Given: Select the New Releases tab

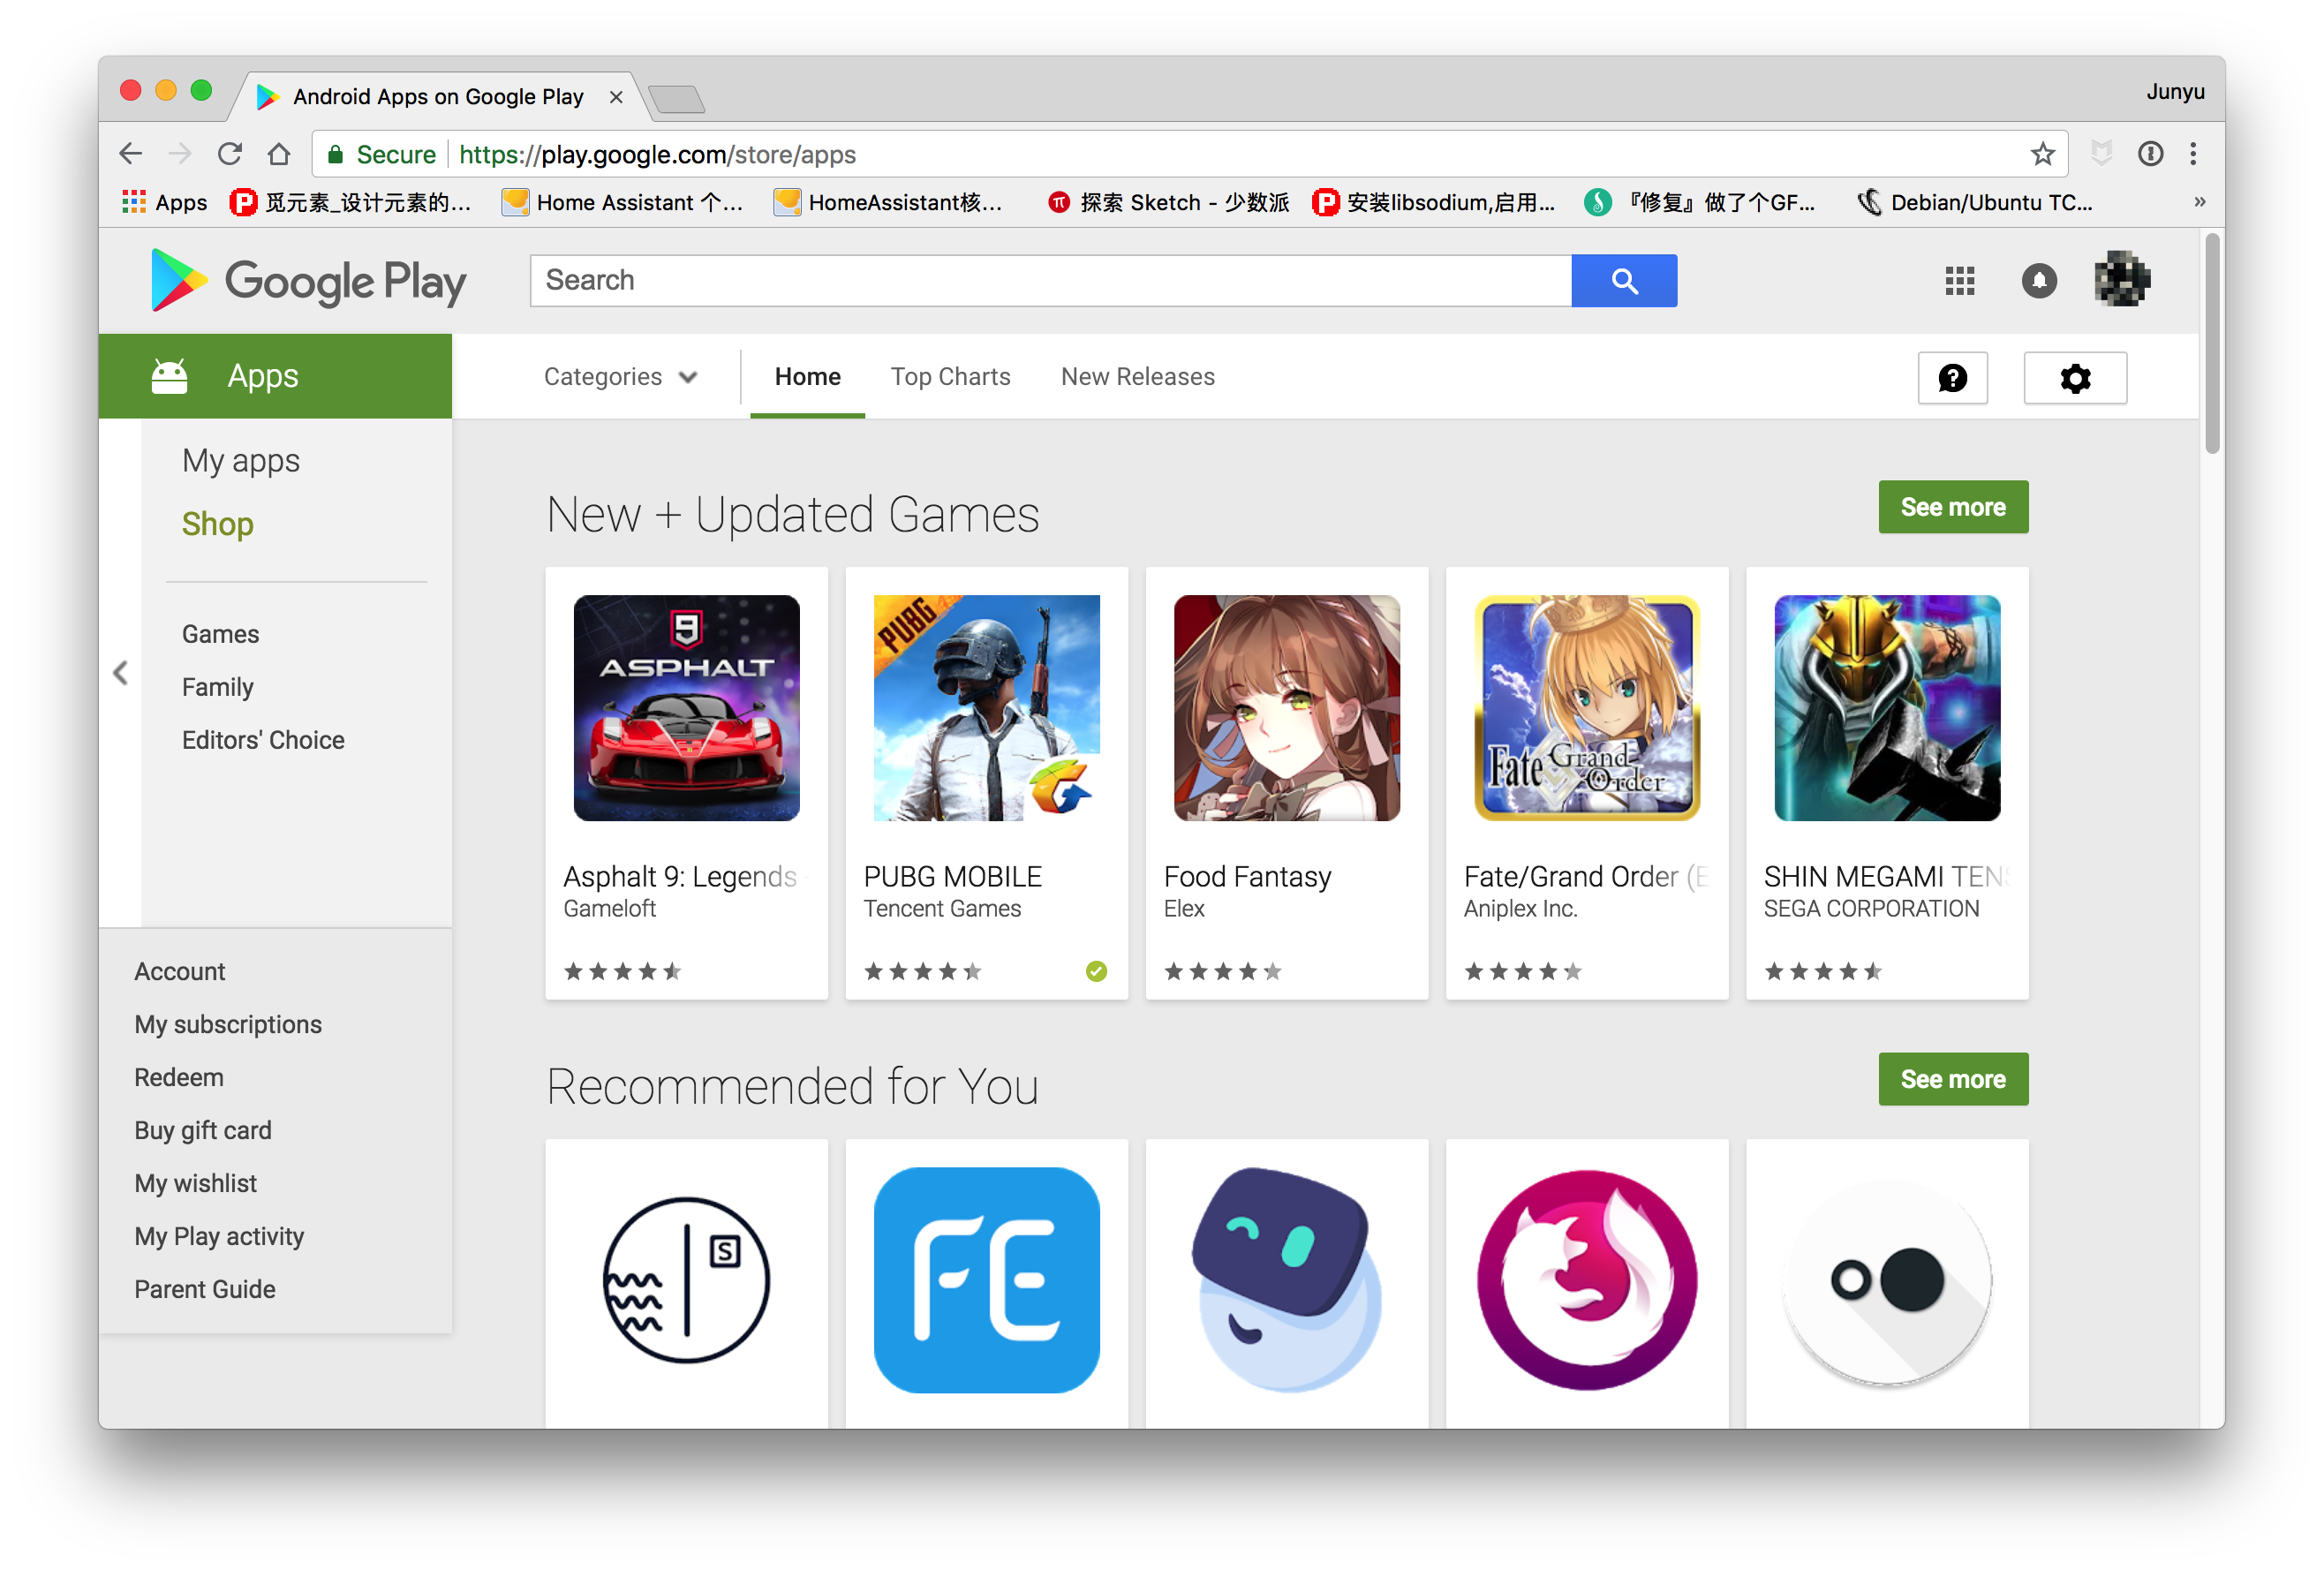Looking at the screenshot, I should 1136,375.
